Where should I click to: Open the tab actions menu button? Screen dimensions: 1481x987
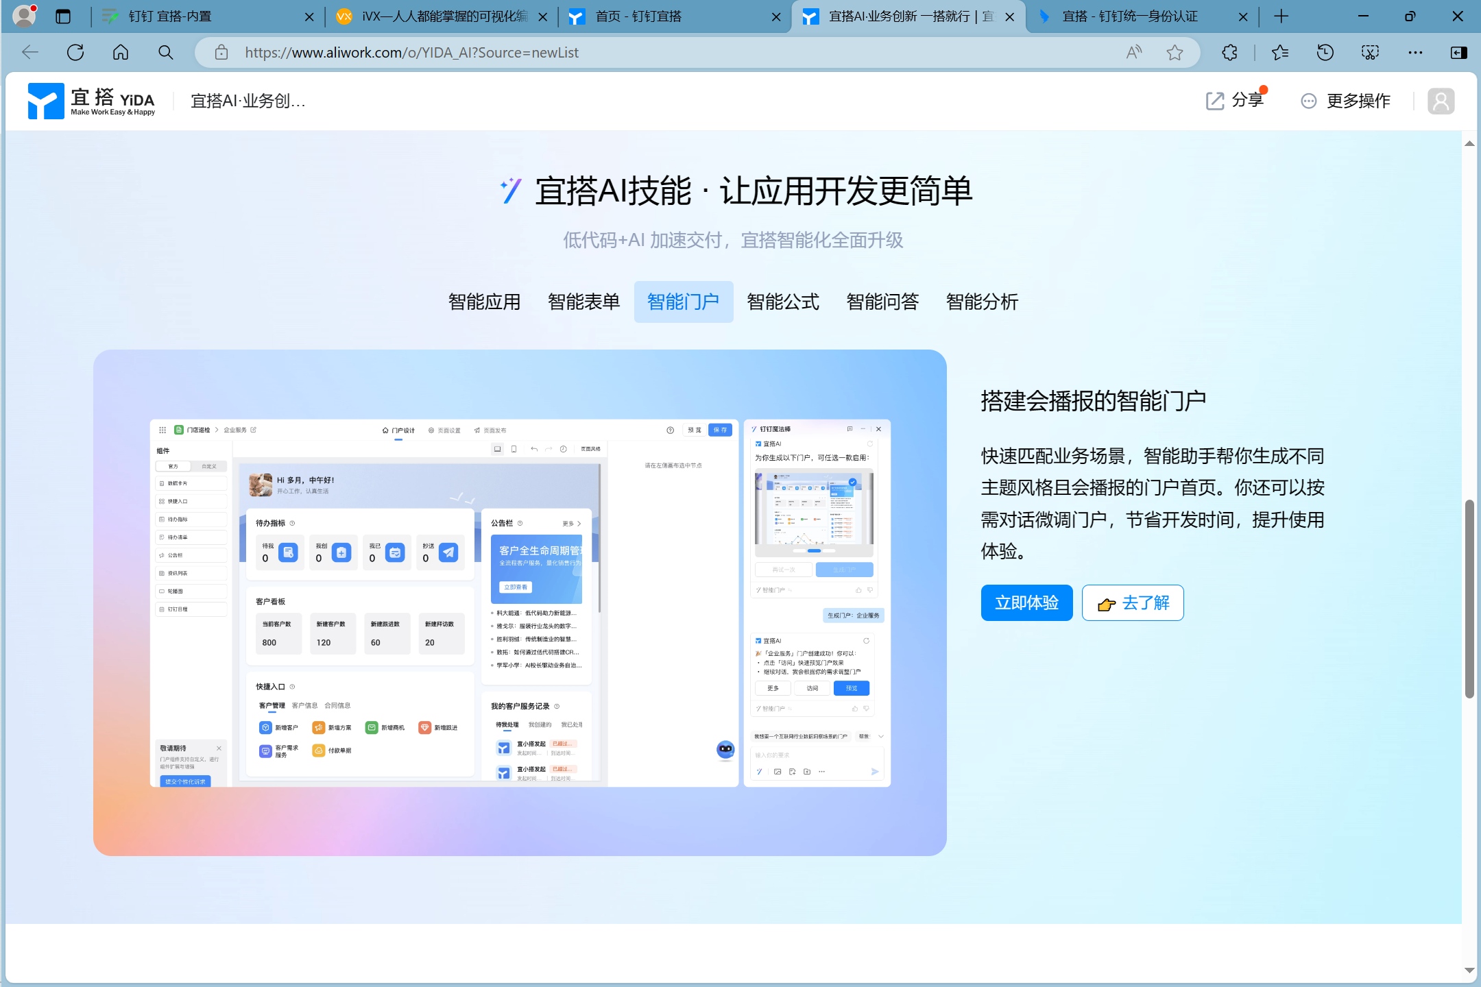pos(63,16)
